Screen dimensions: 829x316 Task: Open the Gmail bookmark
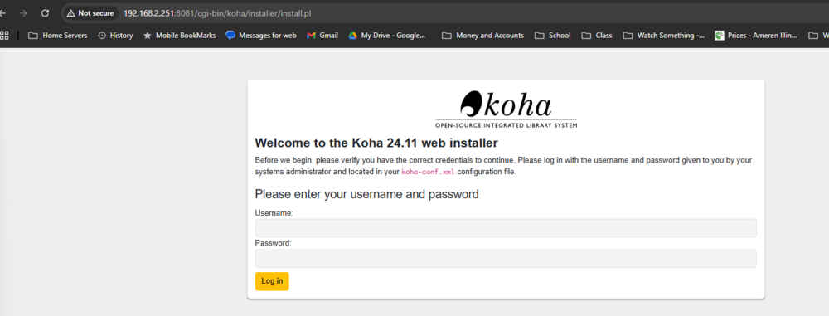(322, 36)
